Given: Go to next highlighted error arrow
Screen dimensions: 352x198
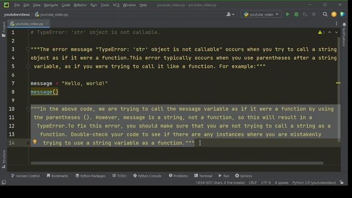Looking at the screenshot, I should 337,32.
